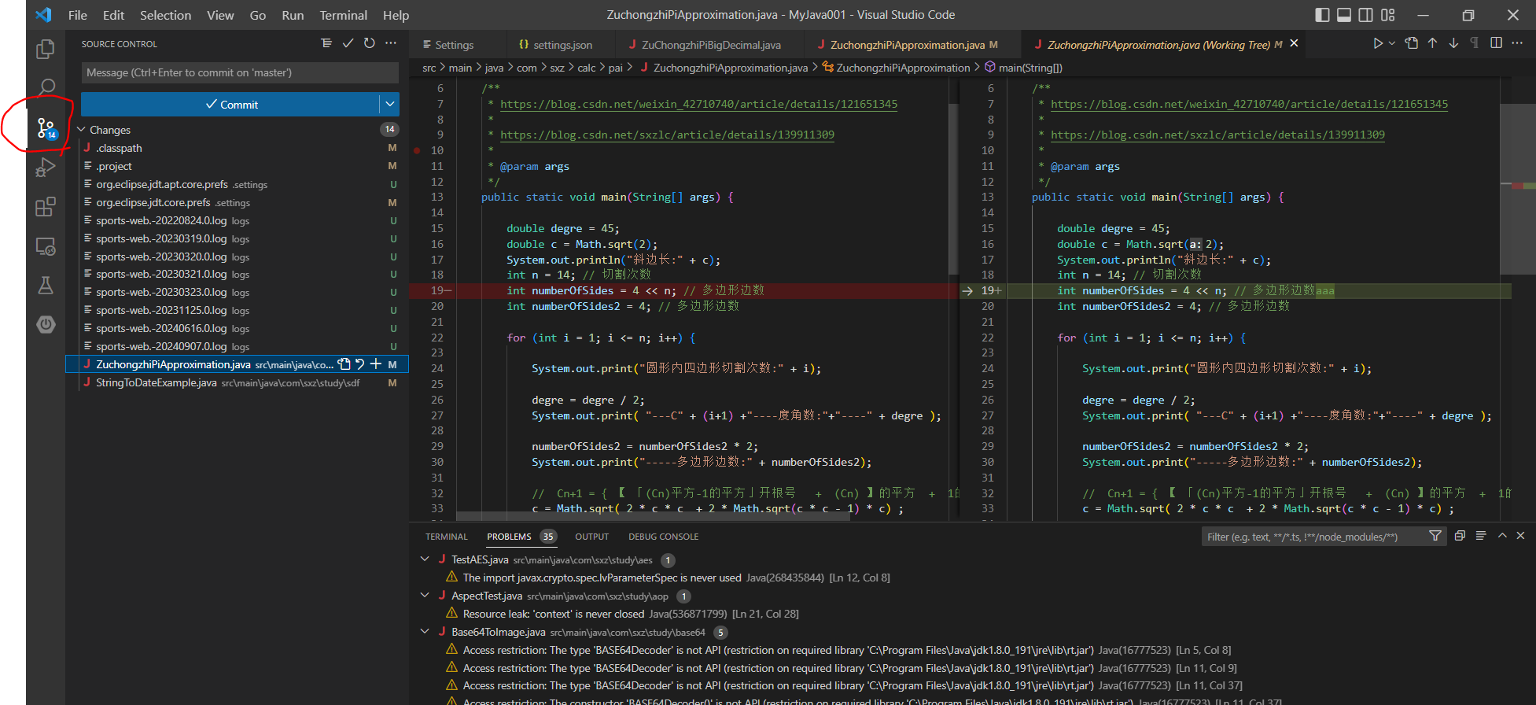Open Run and Debug view

click(x=46, y=168)
